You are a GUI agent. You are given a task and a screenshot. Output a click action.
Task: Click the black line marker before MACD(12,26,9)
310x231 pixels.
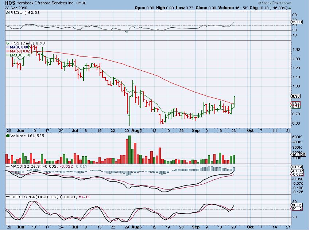coord(8,166)
